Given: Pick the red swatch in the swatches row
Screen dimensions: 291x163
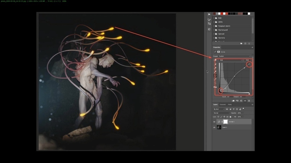Looking at the screenshot, I should (221, 14).
